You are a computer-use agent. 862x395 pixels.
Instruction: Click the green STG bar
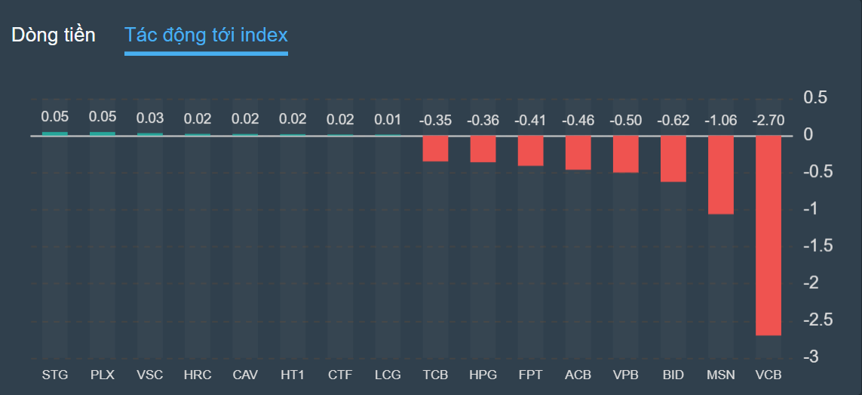[54, 133]
